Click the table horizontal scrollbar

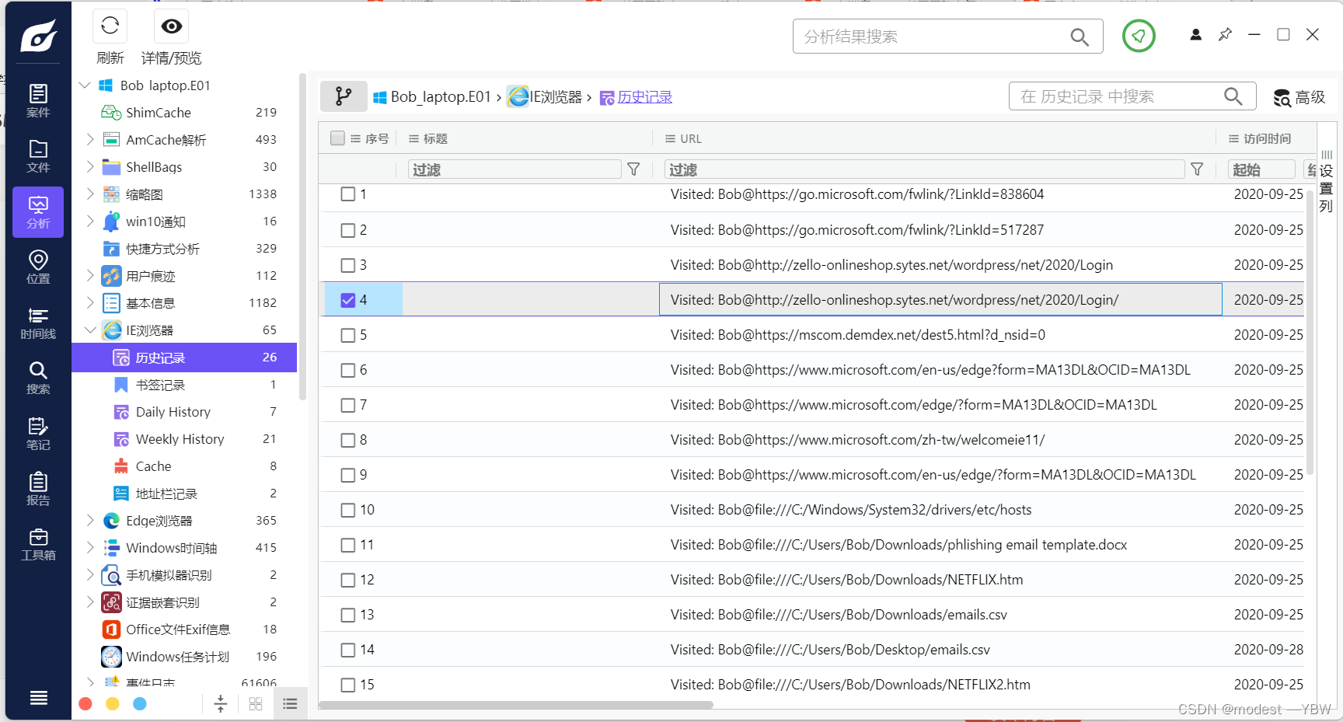pyautogui.click(x=516, y=705)
